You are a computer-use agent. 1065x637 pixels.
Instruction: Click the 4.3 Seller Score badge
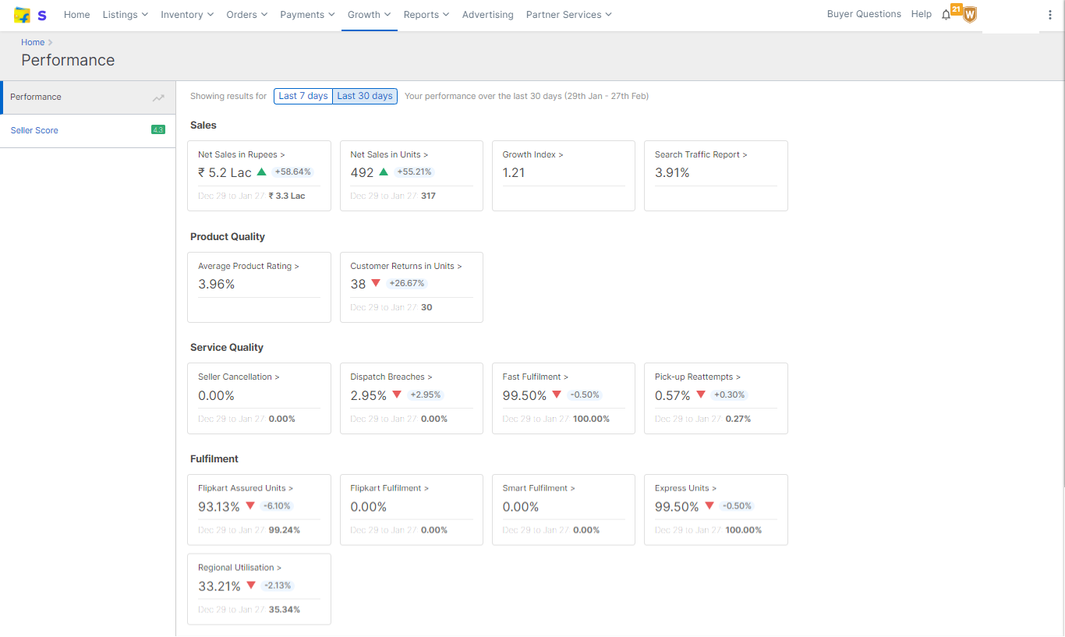(158, 130)
